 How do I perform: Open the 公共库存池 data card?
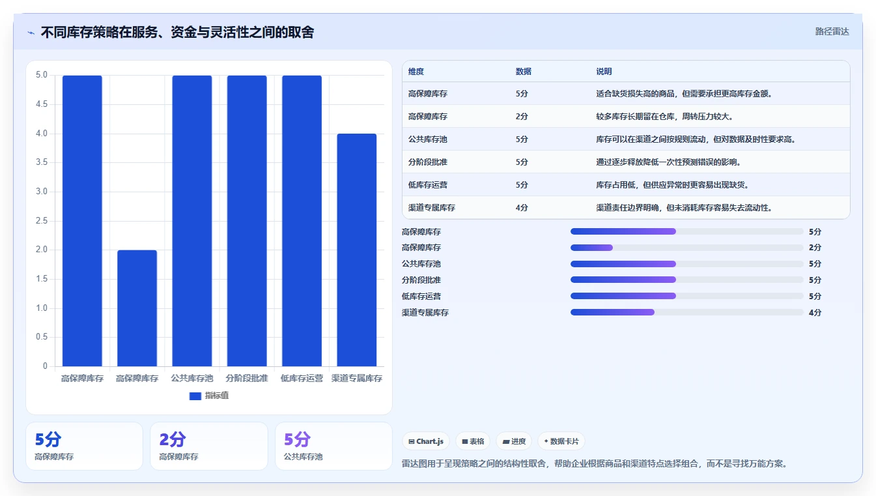coord(333,446)
